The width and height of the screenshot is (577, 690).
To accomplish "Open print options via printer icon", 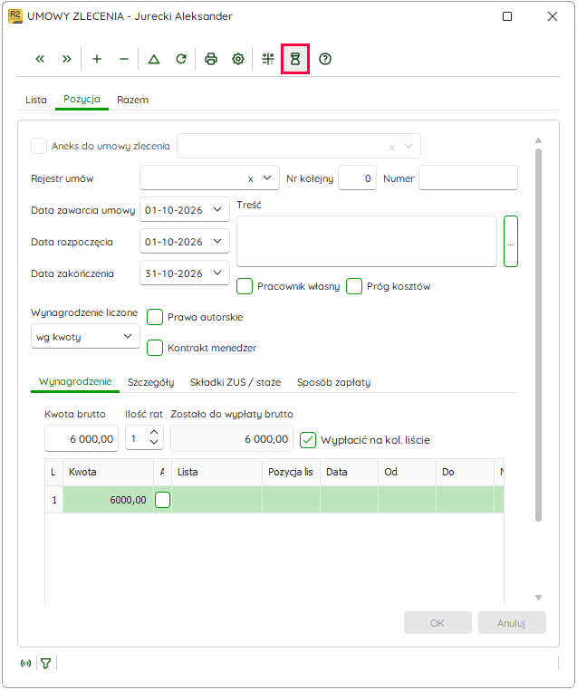I will coord(211,59).
